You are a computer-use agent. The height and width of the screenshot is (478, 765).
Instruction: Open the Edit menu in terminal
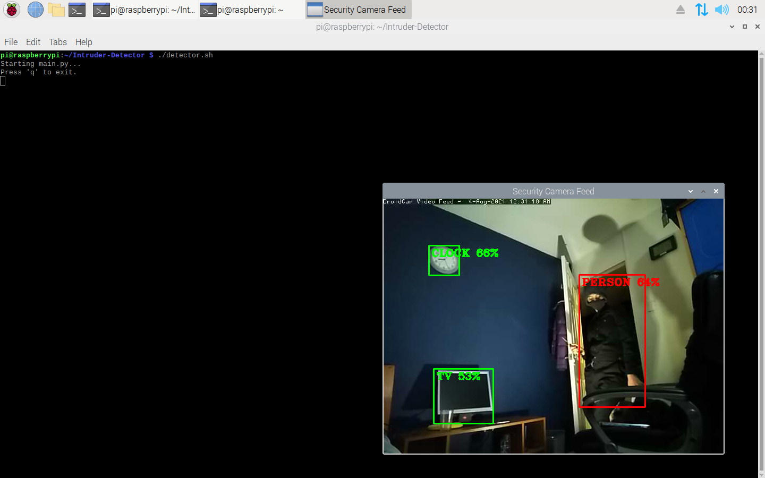33,42
